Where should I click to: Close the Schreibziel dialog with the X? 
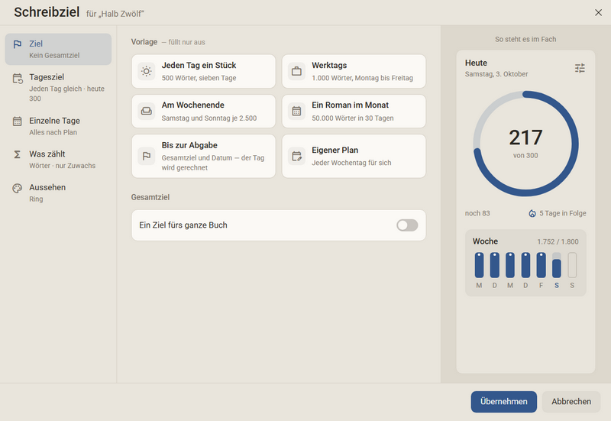coord(599,12)
